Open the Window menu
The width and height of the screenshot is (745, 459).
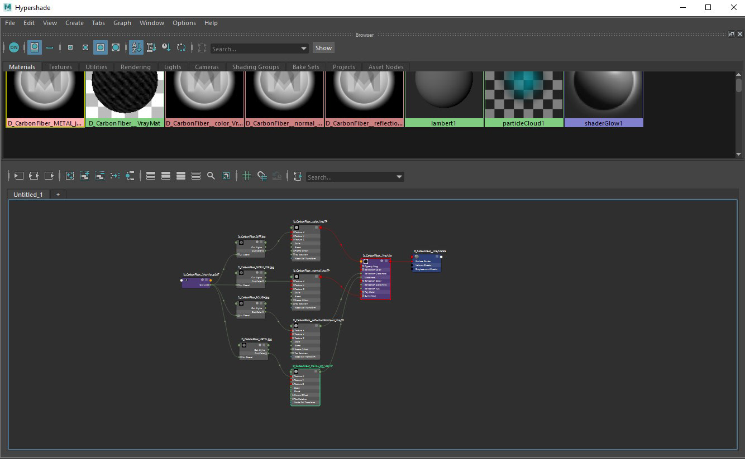pos(152,23)
